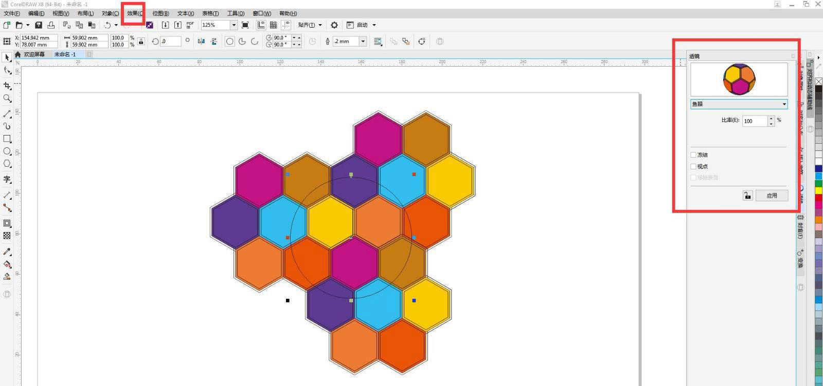Toggle the lens panel lock button
The image size is (823, 386).
(747, 196)
